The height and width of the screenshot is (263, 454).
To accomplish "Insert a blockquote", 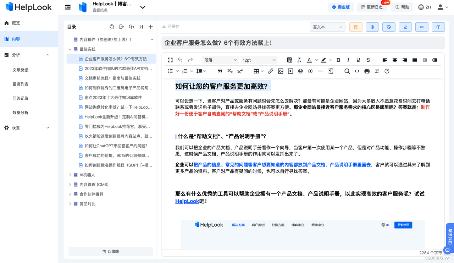I will [x=220, y=71].
